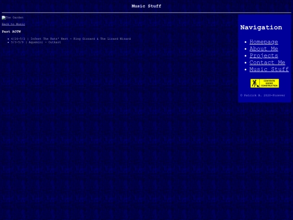Open the Projects link in Navigation

click(x=264, y=56)
